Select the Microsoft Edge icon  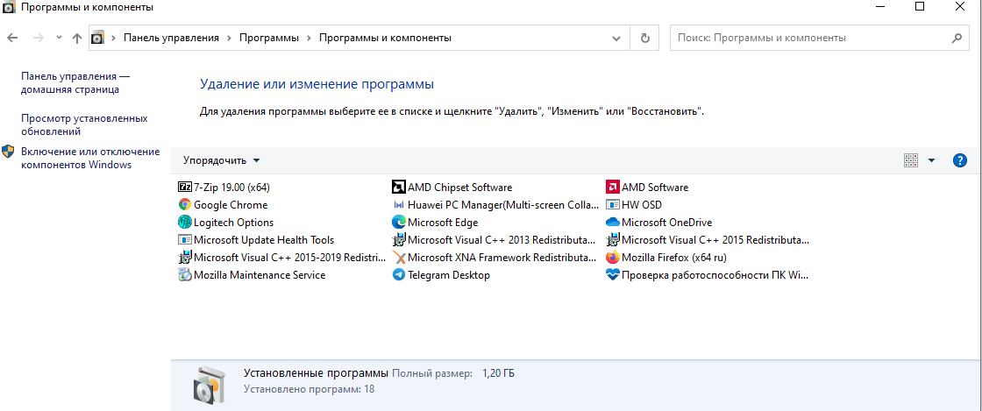coord(398,222)
